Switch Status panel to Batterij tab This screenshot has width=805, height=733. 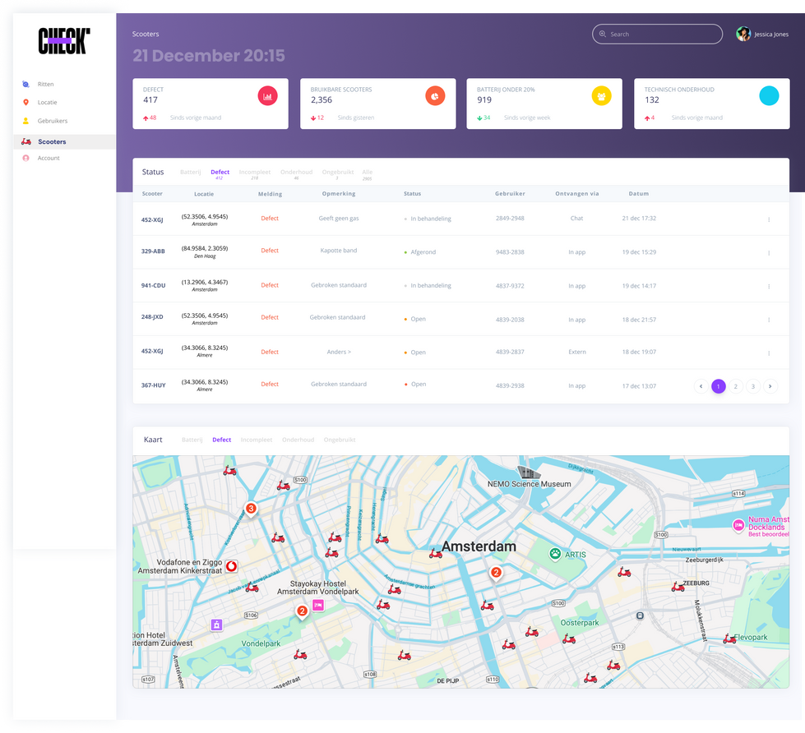tap(191, 173)
